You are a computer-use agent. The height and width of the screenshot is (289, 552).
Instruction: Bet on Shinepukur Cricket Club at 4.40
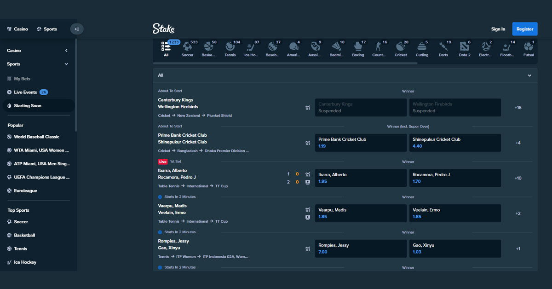455,143
